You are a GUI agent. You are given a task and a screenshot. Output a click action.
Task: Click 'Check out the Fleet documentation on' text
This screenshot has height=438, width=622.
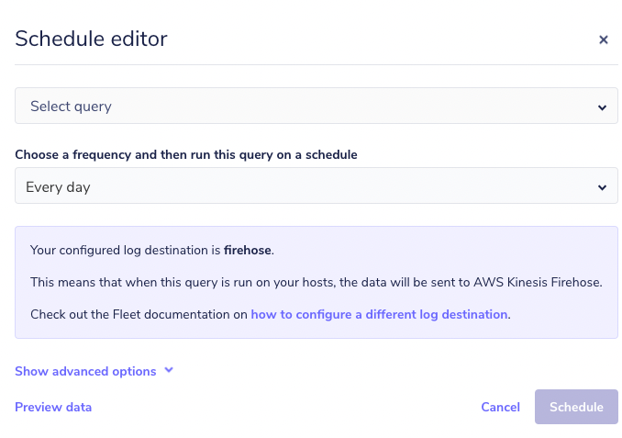139,314
